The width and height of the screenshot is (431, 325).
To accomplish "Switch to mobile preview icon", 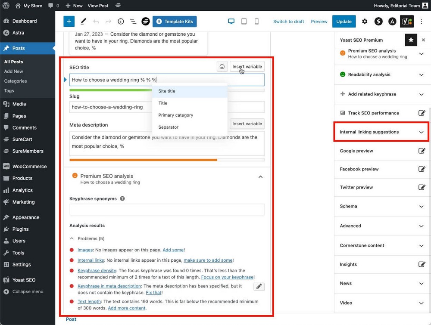I will click(x=256, y=22).
